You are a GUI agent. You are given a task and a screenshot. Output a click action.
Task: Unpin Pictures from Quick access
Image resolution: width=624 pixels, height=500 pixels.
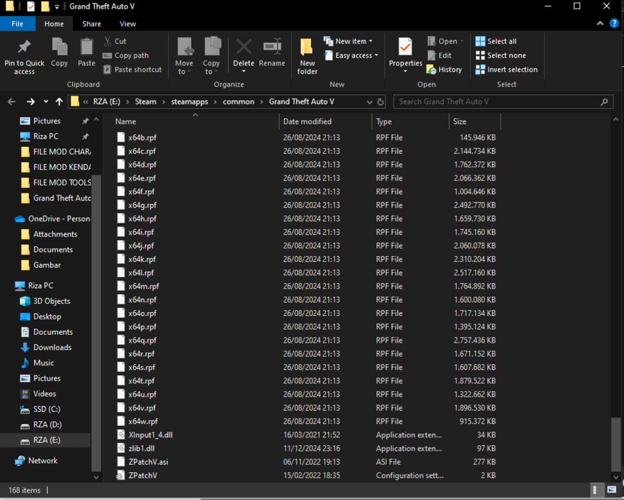85,121
